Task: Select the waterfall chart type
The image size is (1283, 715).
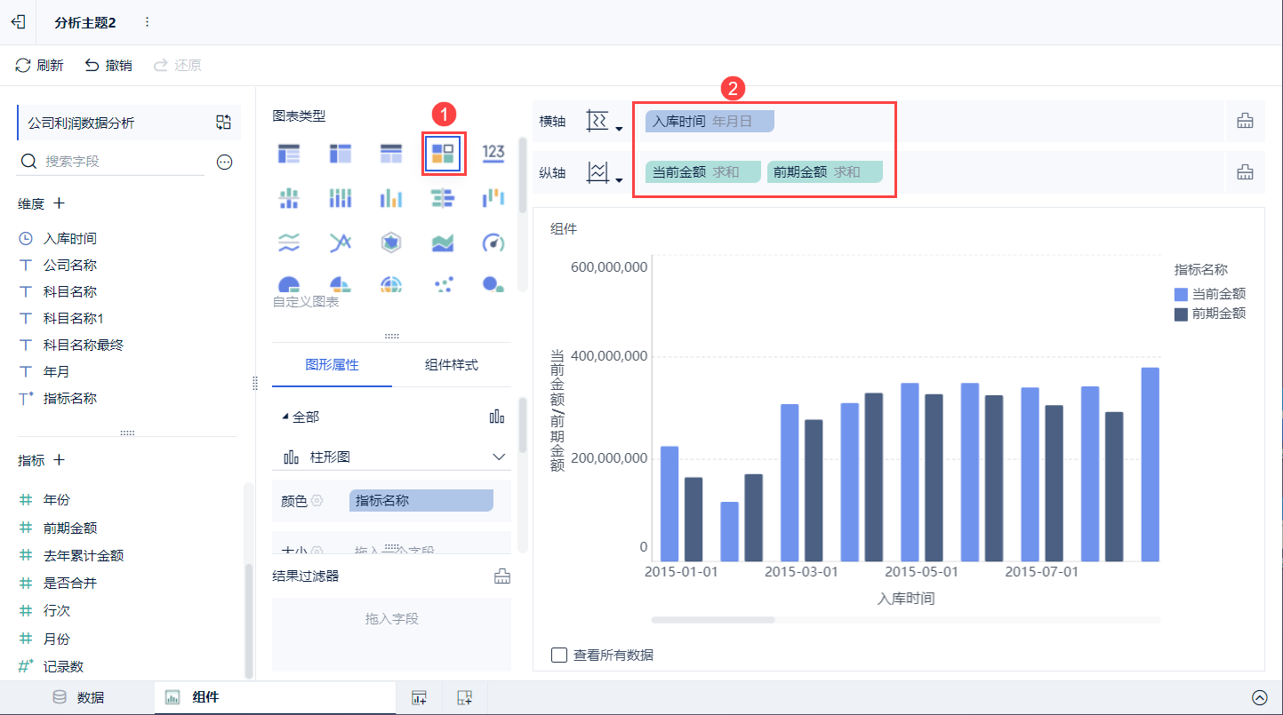Action: 493,198
